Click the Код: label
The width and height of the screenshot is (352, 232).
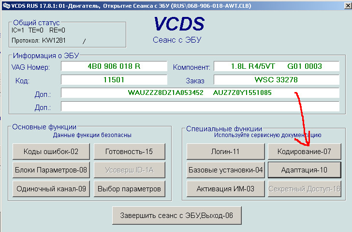(x=22, y=81)
